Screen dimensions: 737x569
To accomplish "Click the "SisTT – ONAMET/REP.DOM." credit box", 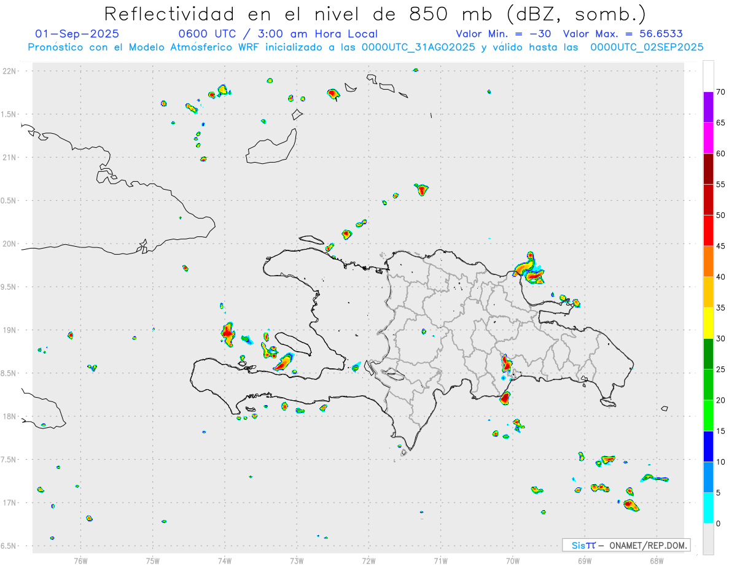I will tap(626, 545).
